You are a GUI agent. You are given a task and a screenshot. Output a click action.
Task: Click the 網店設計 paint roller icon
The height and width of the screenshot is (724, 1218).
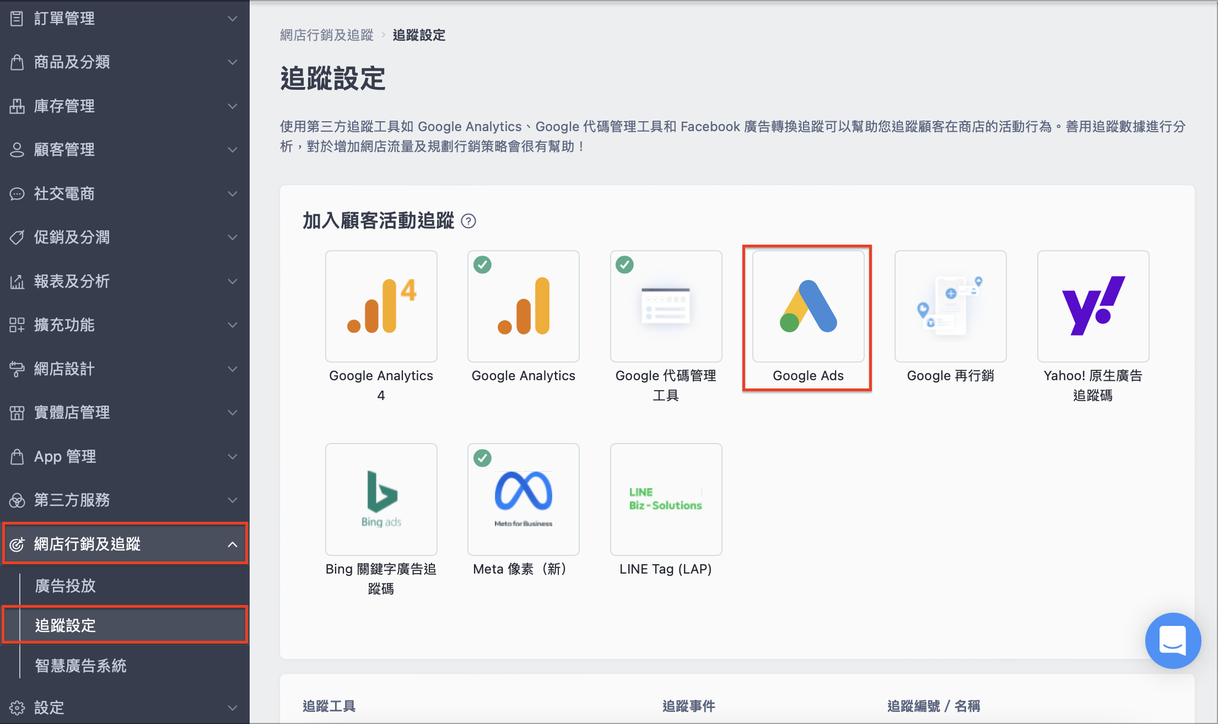pyautogui.click(x=17, y=369)
